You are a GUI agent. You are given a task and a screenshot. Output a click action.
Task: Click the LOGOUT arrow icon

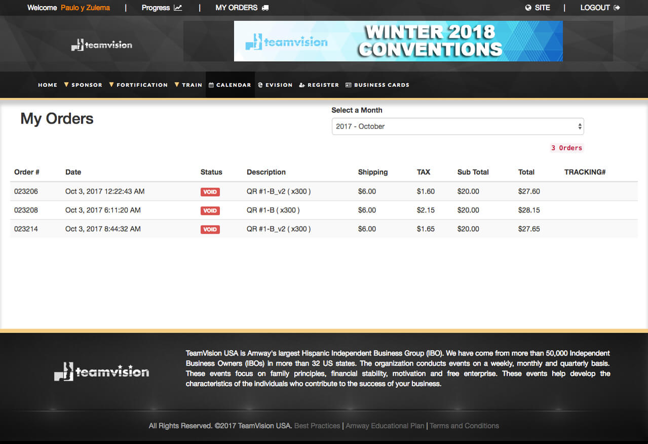[617, 8]
